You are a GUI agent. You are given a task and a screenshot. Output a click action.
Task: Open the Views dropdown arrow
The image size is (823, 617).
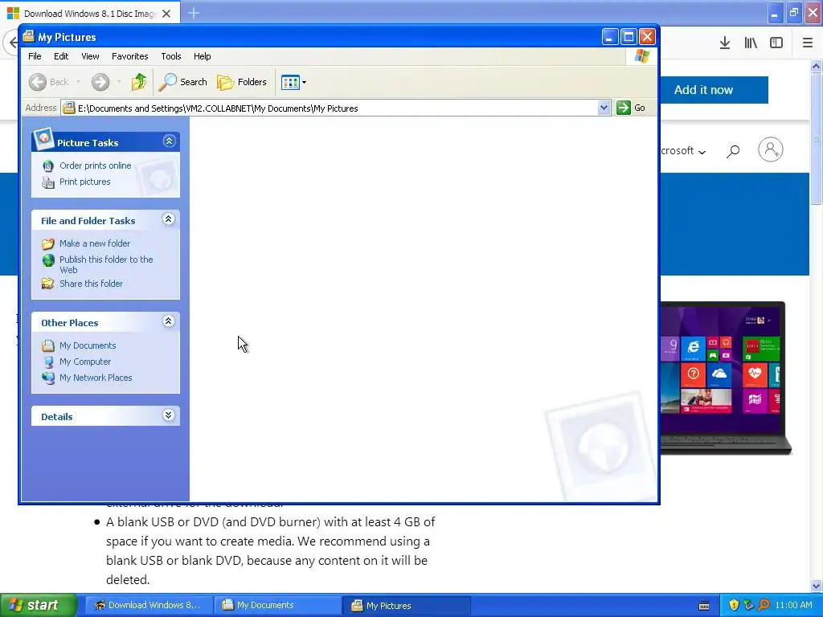(304, 83)
